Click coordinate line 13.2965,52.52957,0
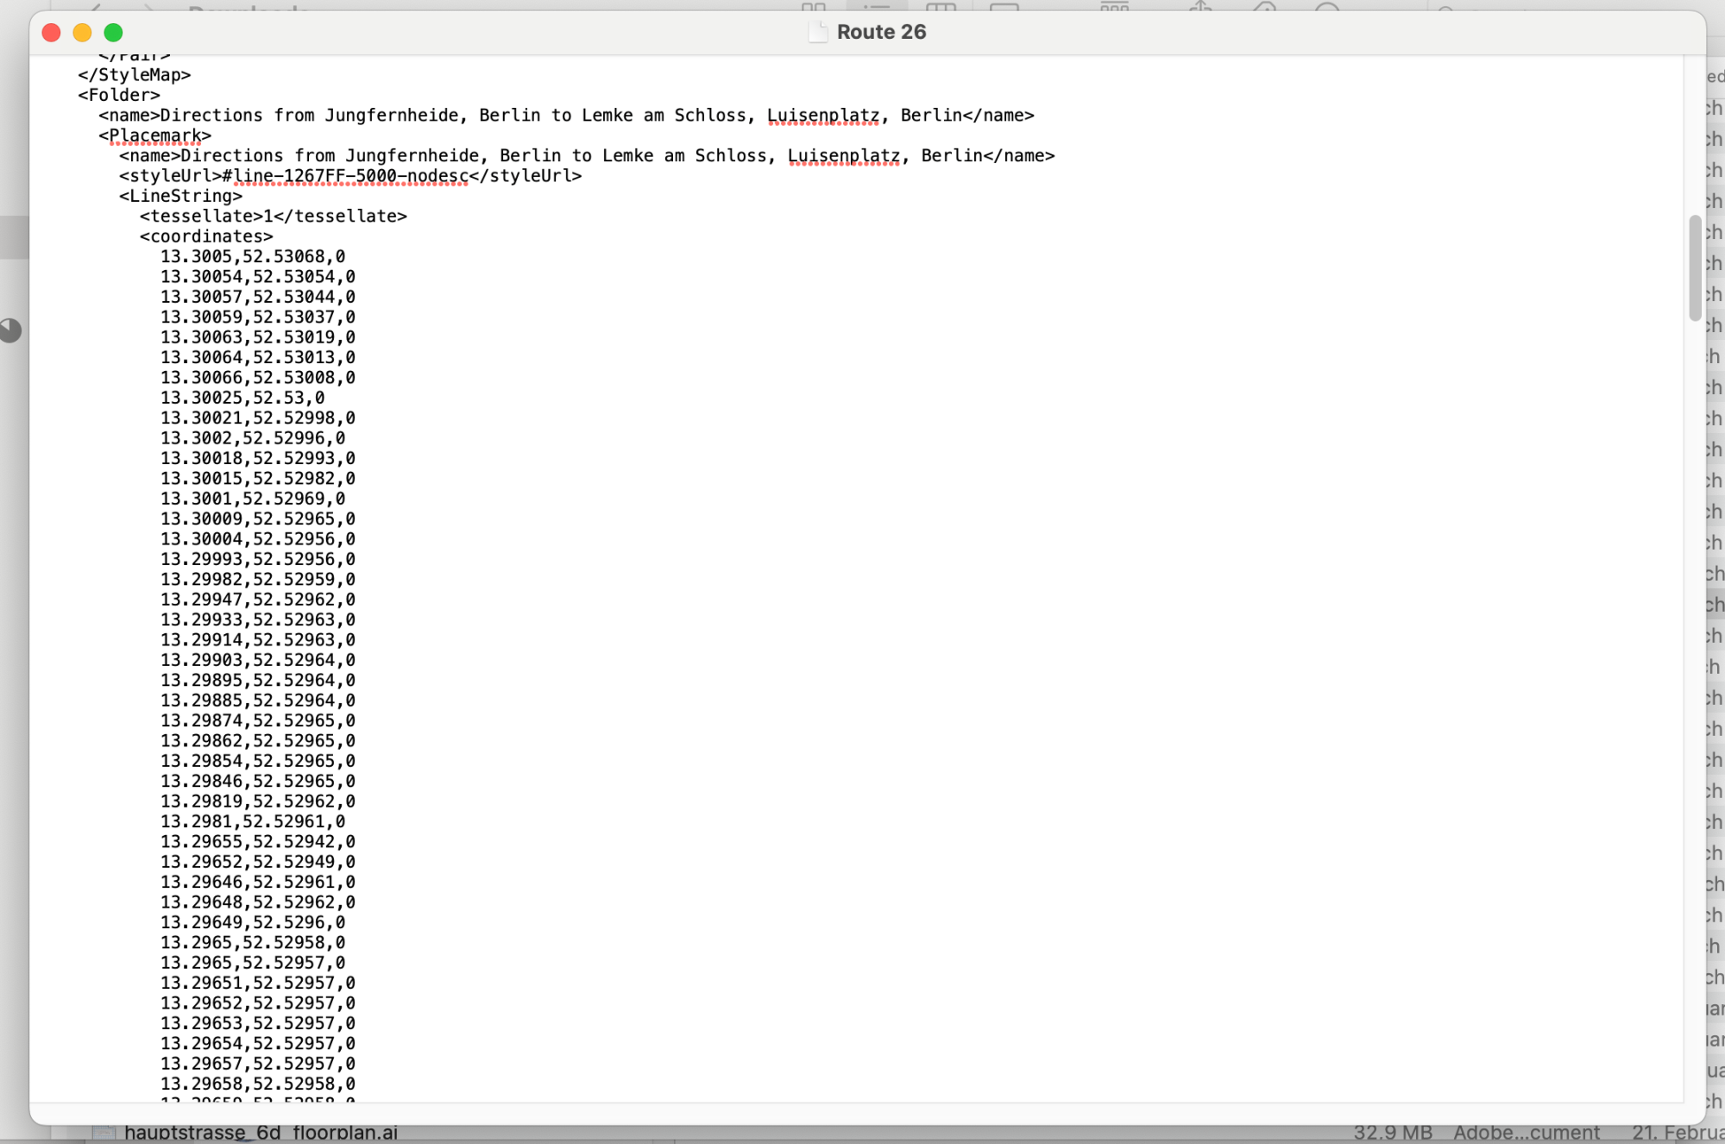 (x=253, y=964)
